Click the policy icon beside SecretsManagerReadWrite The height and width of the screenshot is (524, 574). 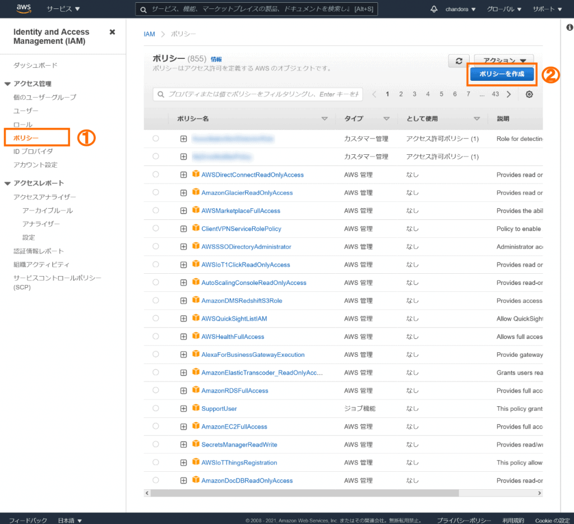[196, 443]
